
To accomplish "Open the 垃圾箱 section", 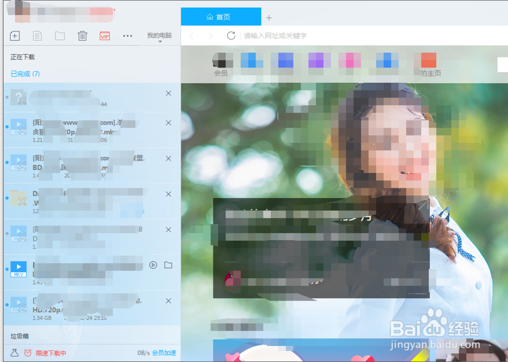I will click(x=19, y=336).
